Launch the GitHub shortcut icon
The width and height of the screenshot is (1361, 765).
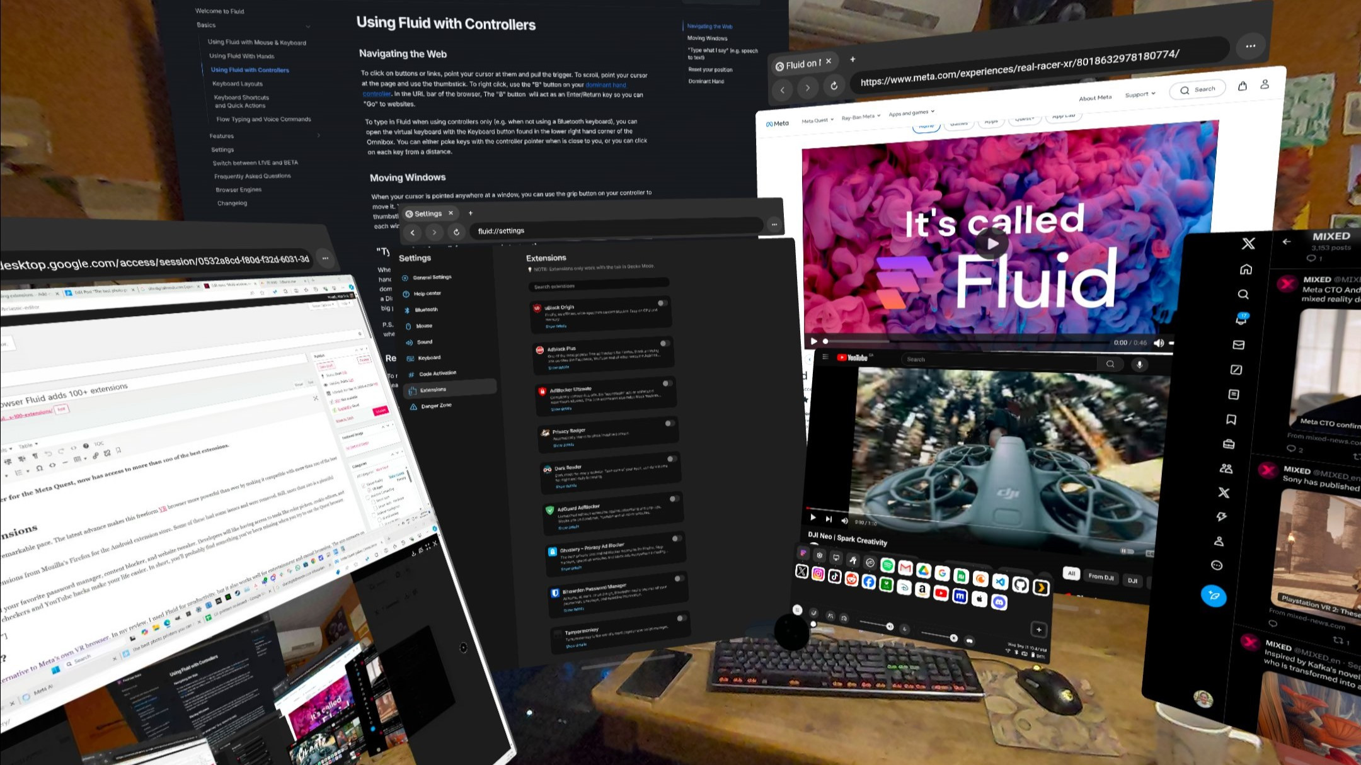coord(1020,585)
